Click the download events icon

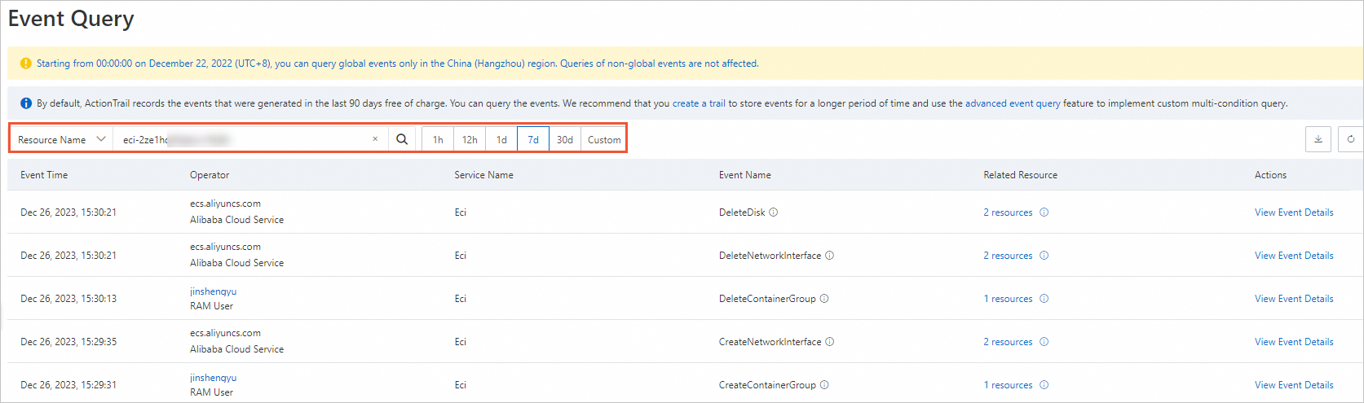click(1318, 139)
